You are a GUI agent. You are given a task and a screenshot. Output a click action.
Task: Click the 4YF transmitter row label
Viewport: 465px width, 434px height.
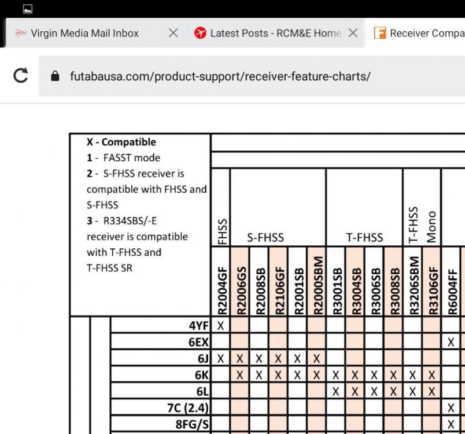(x=199, y=326)
